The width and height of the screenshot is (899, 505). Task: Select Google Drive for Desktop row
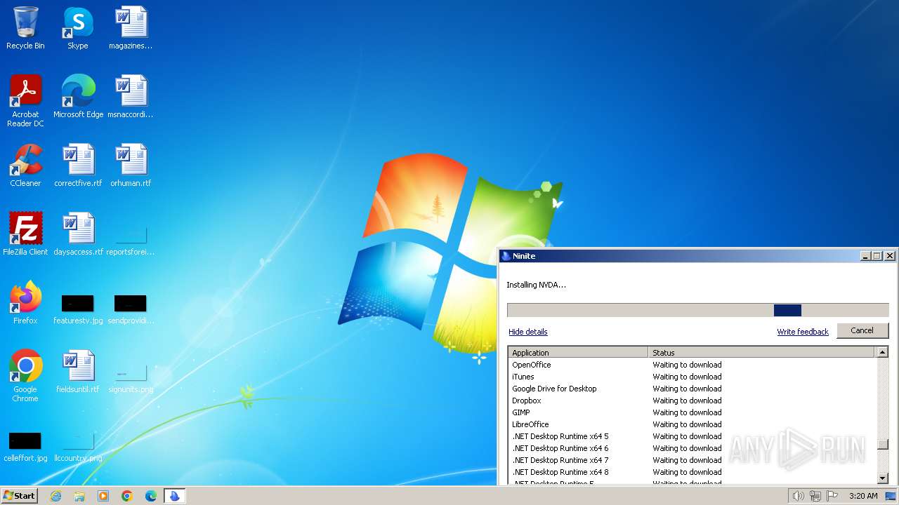tap(692, 389)
